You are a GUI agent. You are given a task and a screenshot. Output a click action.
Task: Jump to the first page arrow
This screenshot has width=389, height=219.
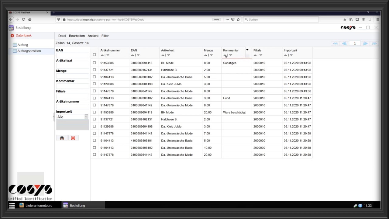[335, 43]
